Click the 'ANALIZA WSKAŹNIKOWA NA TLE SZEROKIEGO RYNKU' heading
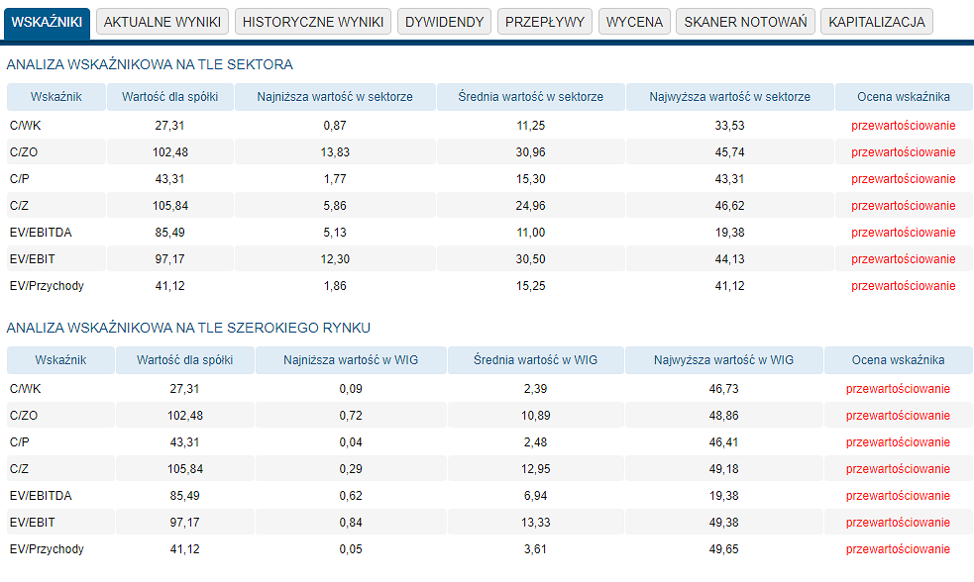The width and height of the screenshot is (974, 582). 188,328
